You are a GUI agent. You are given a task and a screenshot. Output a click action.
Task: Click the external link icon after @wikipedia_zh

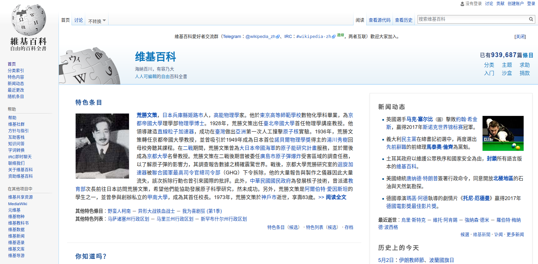(x=278, y=37)
